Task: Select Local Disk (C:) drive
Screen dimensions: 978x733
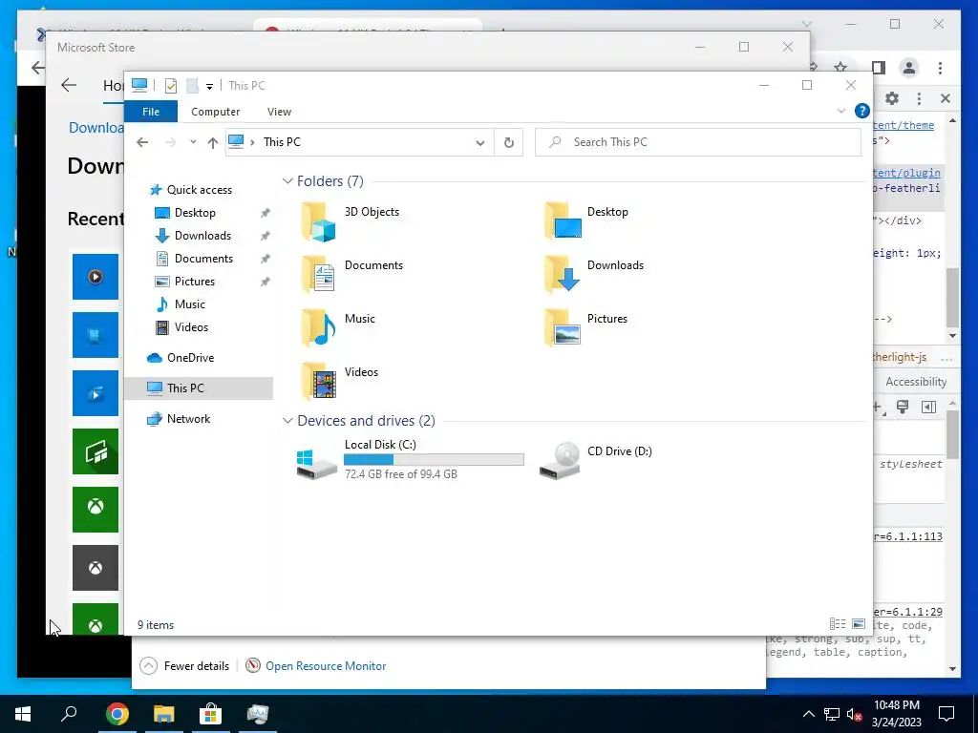Action: (410, 459)
